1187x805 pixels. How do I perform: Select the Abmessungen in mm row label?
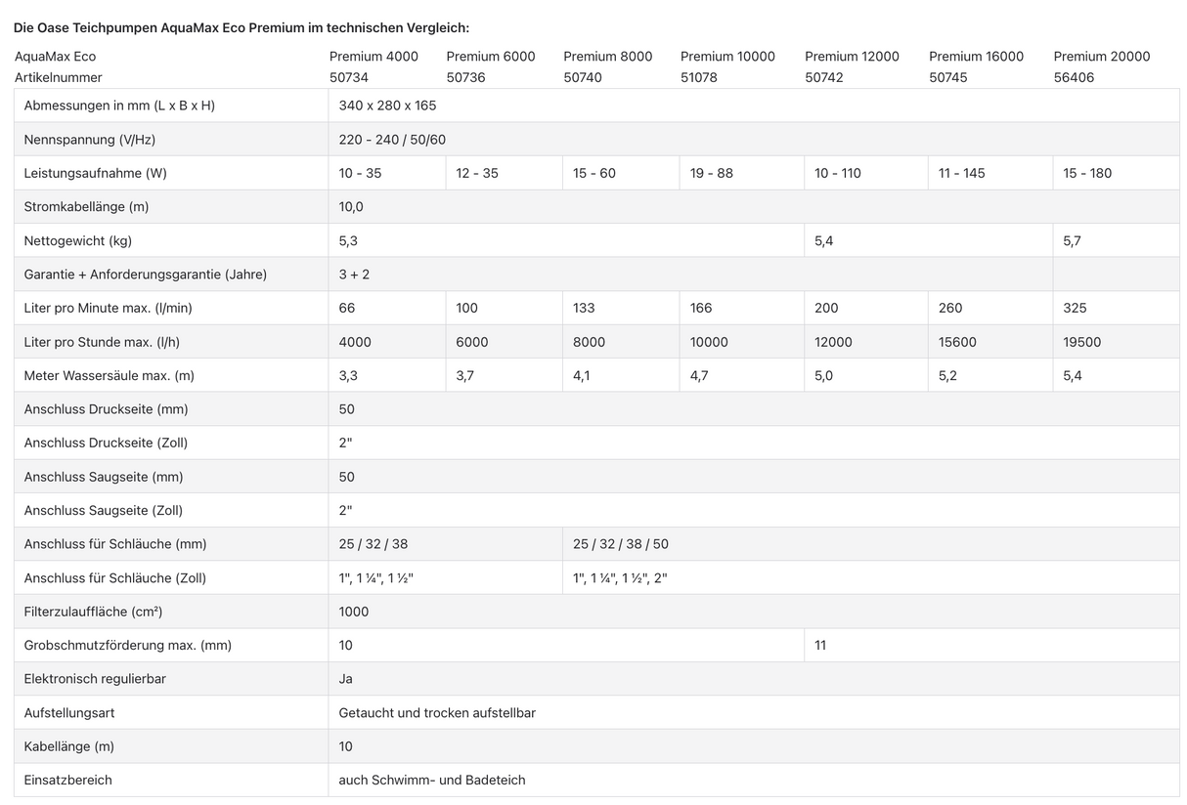pos(119,106)
